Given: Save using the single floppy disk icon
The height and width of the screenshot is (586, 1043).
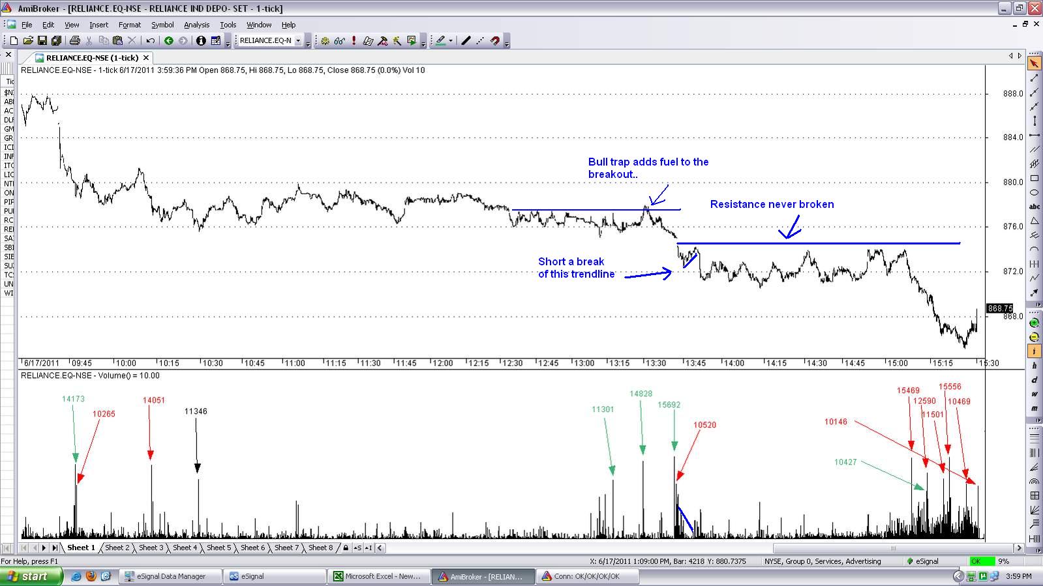Looking at the screenshot, I should coord(42,40).
